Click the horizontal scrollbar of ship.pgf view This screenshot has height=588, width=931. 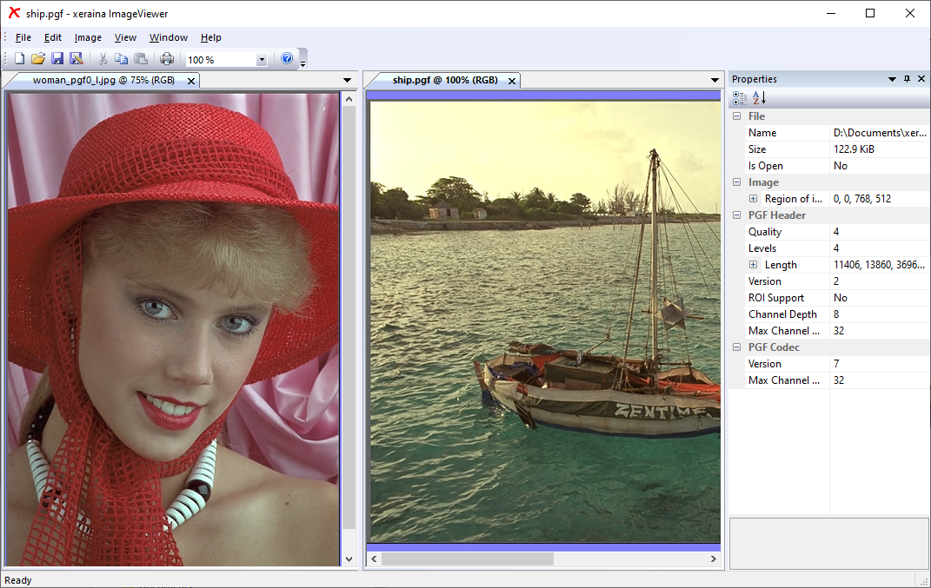[x=467, y=559]
